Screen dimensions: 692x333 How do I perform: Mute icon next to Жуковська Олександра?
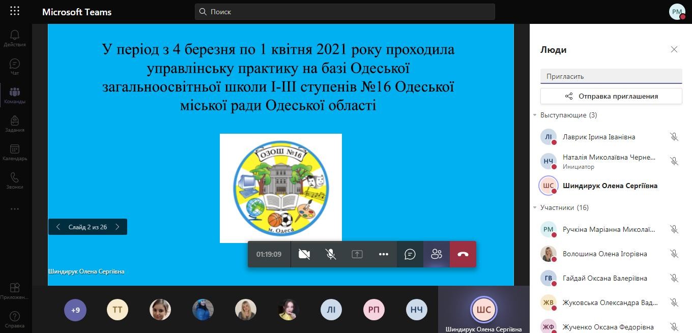pyautogui.click(x=674, y=302)
